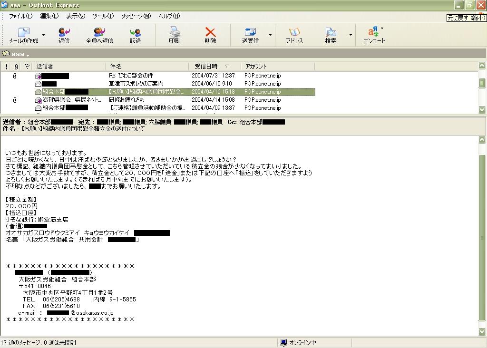This screenshot has width=487, height=348.
Task: Open the メッセージ(M) menu
Action: coord(136,16)
